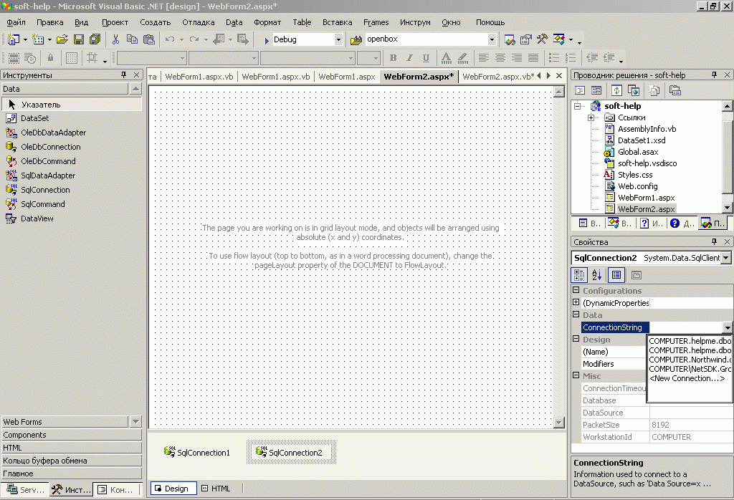Click the design surface vertical scrollbar down arrow

pos(559,423)
